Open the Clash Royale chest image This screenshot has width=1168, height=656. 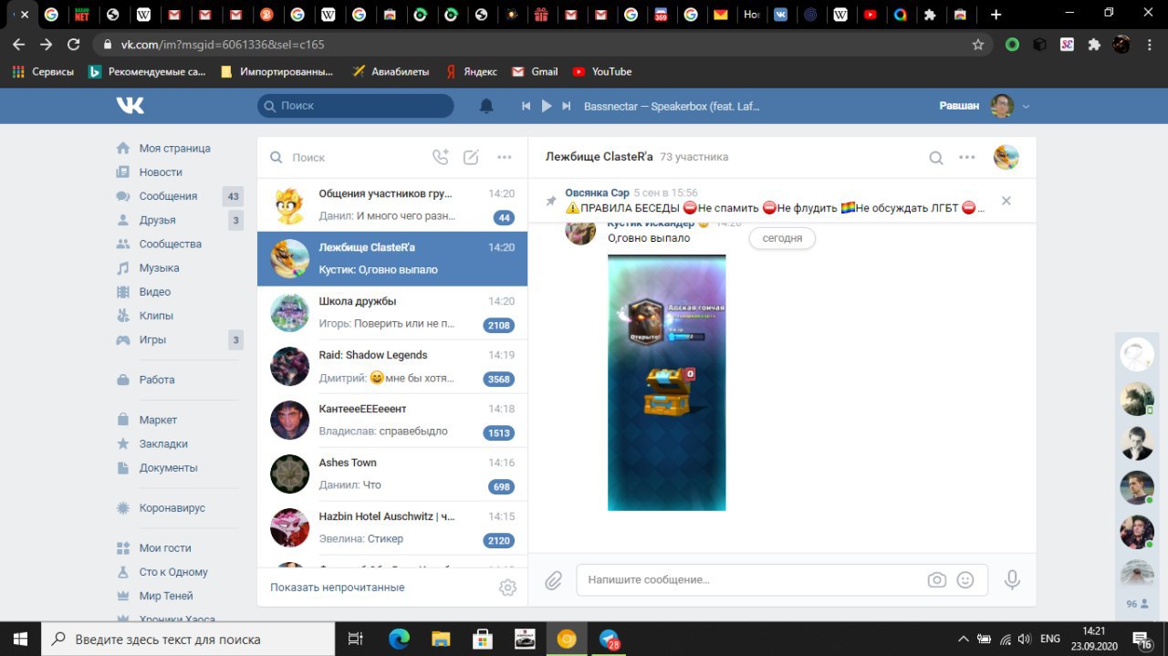(667, 383)
